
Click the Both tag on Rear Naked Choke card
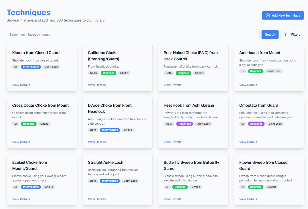pyautogui.click(x=169, y=73)
